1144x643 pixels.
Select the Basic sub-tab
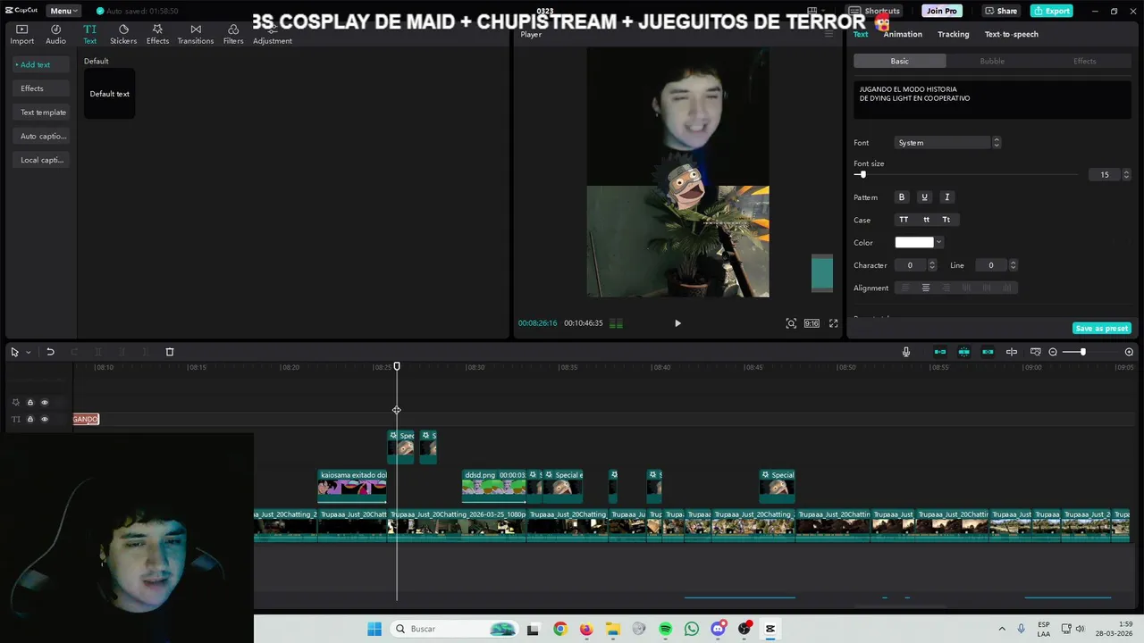(900, 61)
